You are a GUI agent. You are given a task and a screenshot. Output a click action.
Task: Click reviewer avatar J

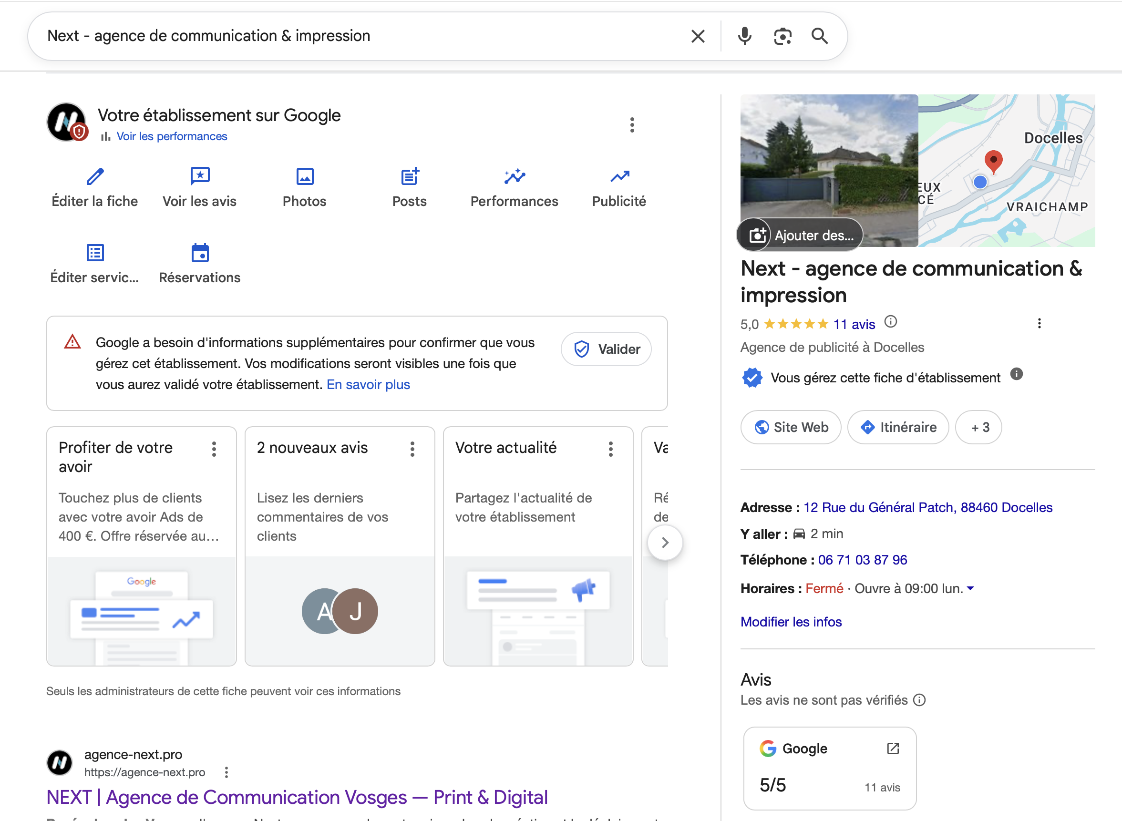(355, 611)
